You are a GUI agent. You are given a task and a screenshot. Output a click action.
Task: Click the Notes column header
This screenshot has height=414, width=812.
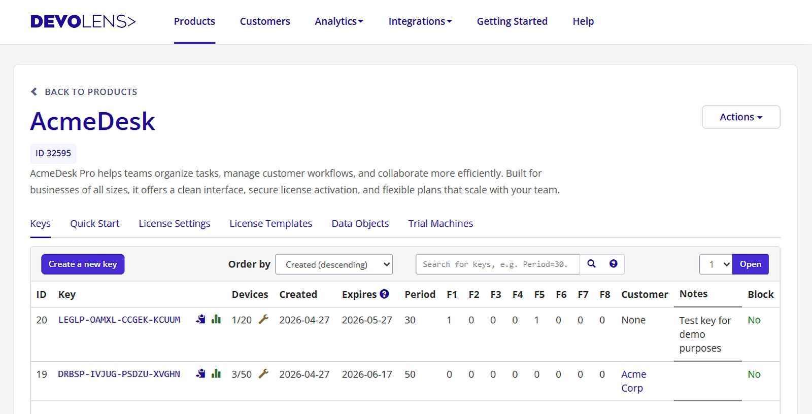[693, 294]
